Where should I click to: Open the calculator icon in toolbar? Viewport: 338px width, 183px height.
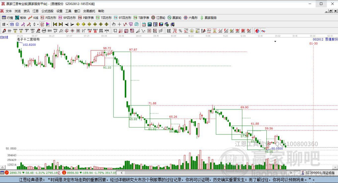pos(150,24)
